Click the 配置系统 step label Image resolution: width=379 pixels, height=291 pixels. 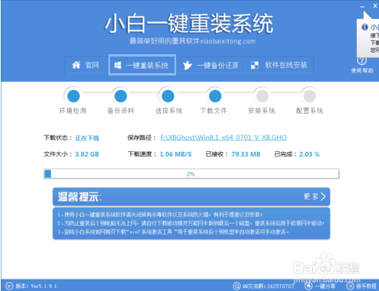[310, 111]
